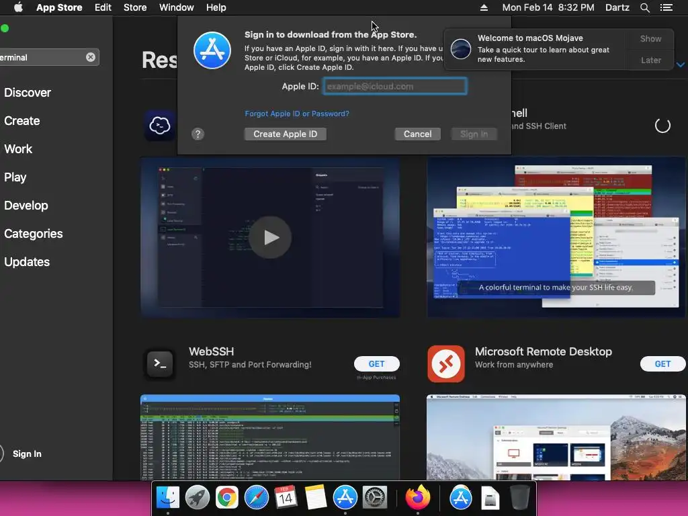
Task: Click the green window zoom button
Action: click(5, 28)
